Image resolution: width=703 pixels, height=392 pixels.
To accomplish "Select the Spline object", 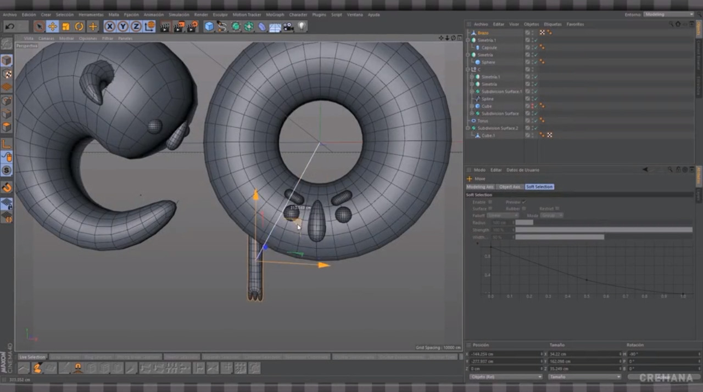I will click(488, 99).
